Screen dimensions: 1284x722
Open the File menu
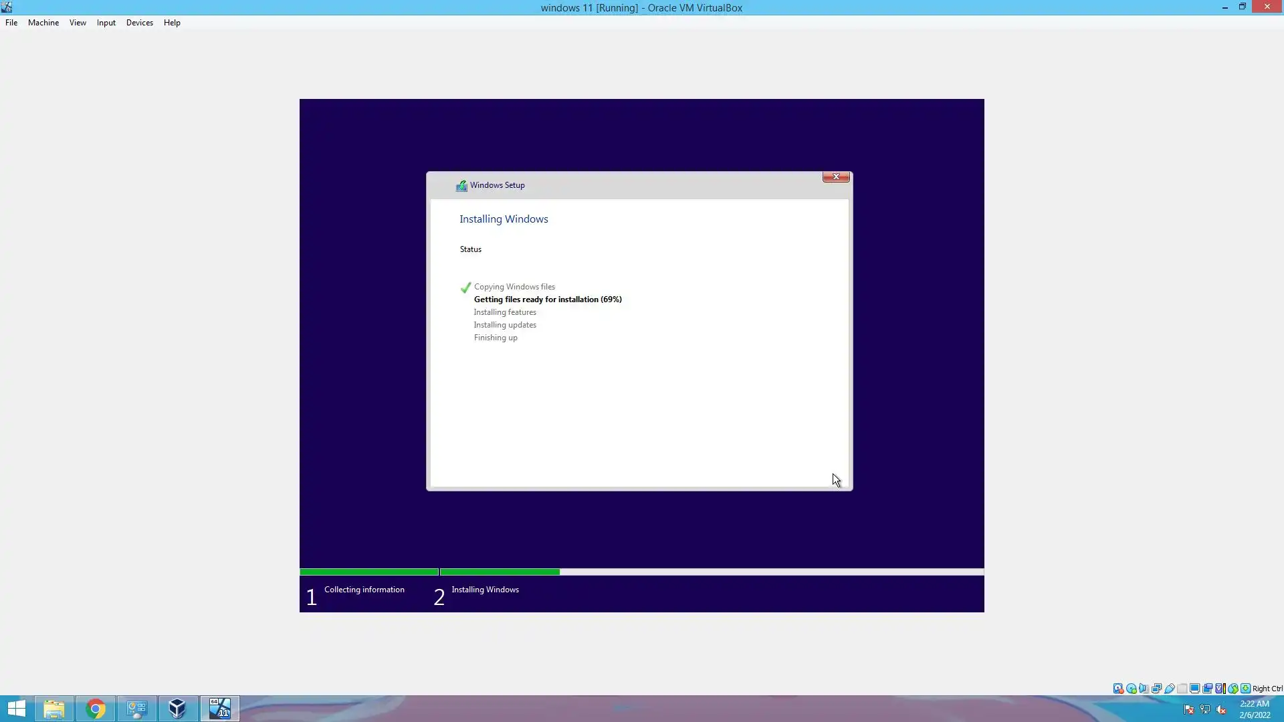[11, 23]
